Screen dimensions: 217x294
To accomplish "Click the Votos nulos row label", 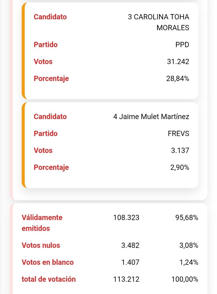I will click(x=41, y=245).
